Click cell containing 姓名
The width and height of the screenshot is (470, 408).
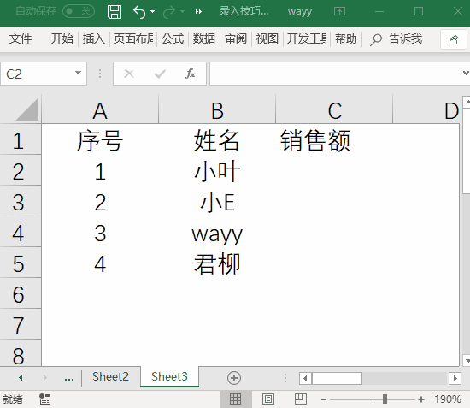tap(217, 140)
